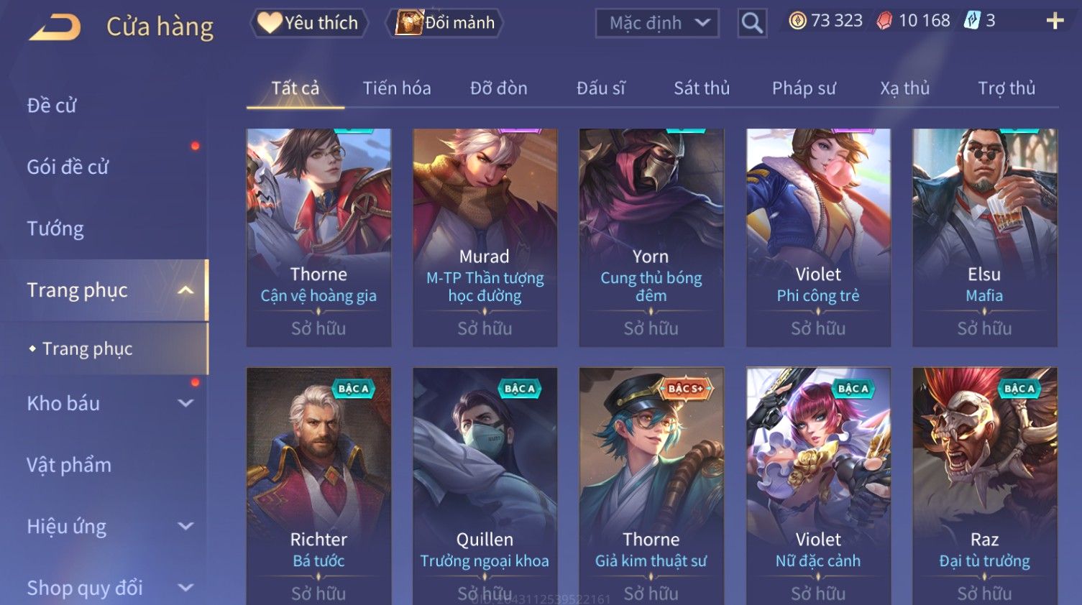Open Tướng in the sidebar
The height and width of the screenshot is (605, 1082).
(x=55, y=228)
